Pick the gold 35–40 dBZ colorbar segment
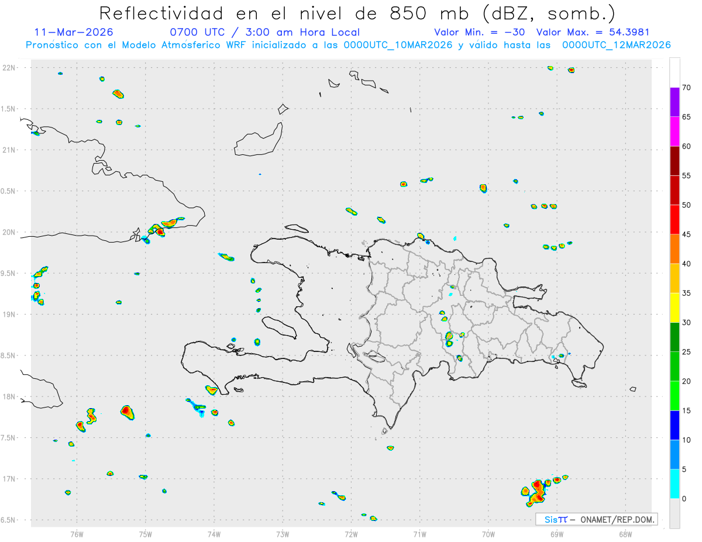 click(x=675, y=278)
